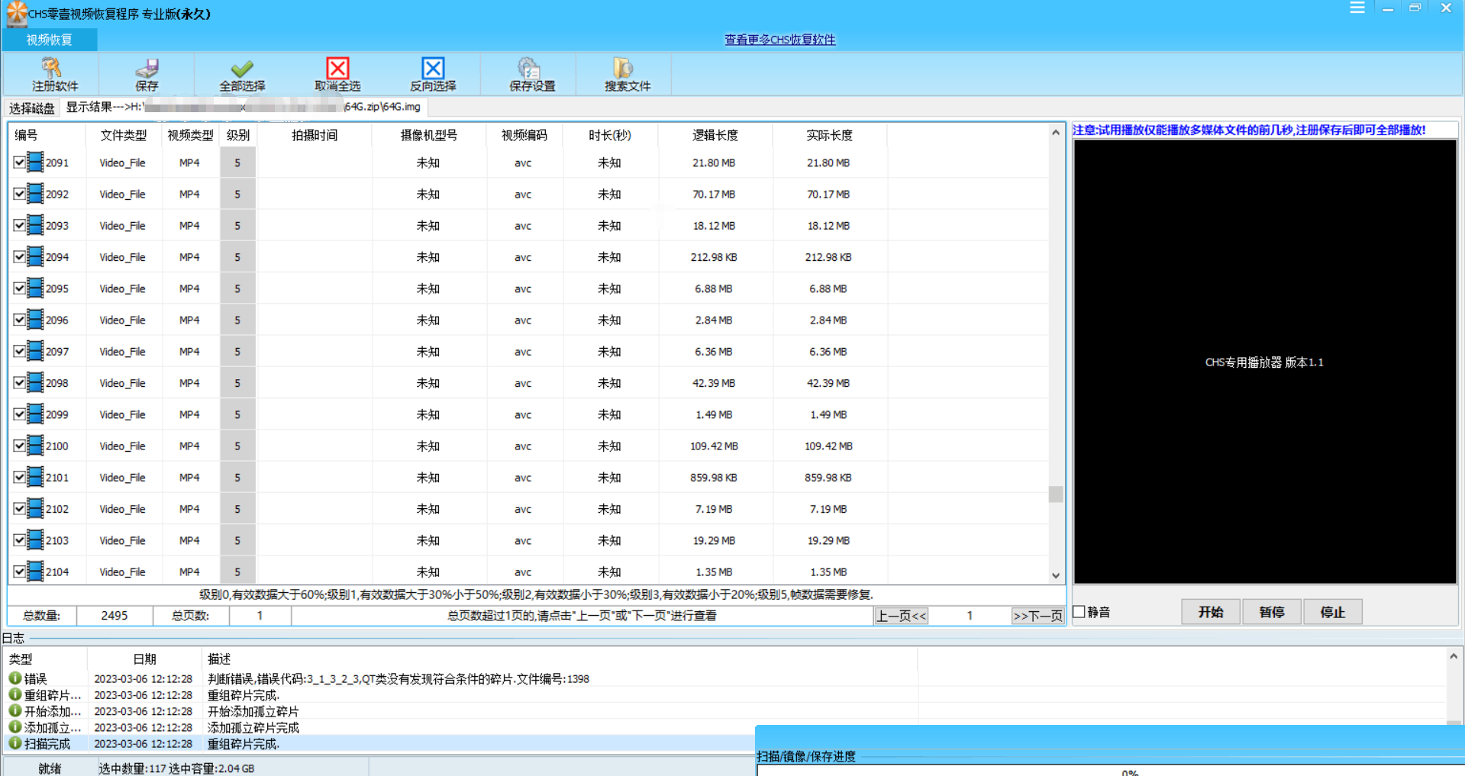Uncheck the checkbox for file 2096
The height and width of the screenshot is (776, 1465).
coord(19,320)
